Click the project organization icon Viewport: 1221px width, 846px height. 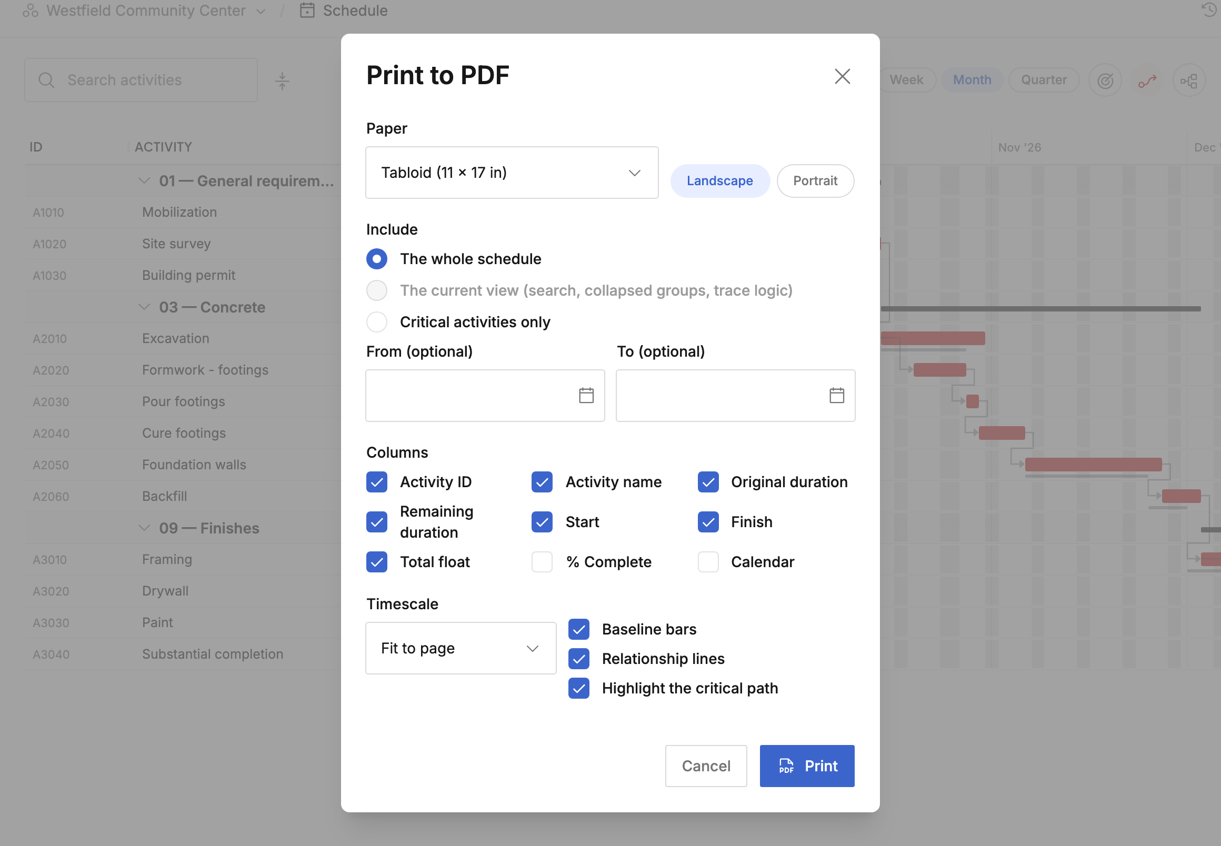30,11
